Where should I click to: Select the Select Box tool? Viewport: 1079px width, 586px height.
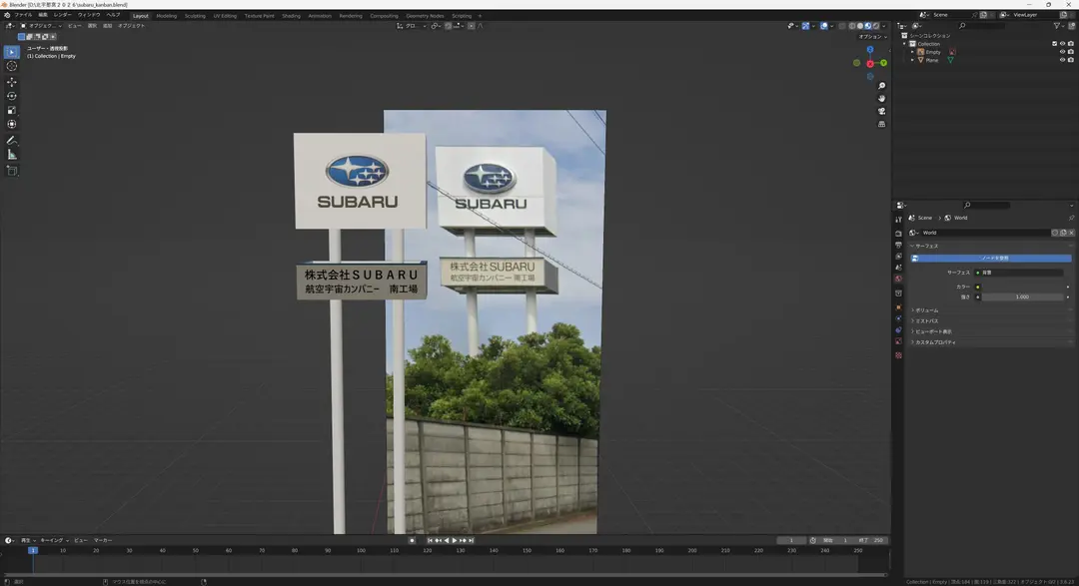tap(12, 52)
